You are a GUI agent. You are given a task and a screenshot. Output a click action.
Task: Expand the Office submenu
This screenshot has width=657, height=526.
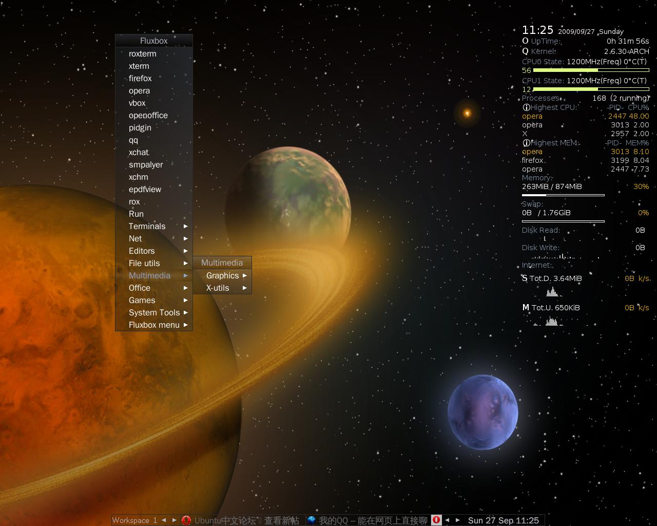[154, 288]
